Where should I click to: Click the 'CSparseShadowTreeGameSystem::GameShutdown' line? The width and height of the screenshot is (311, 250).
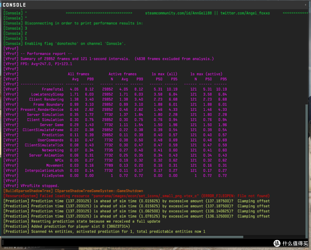point(73,191)
